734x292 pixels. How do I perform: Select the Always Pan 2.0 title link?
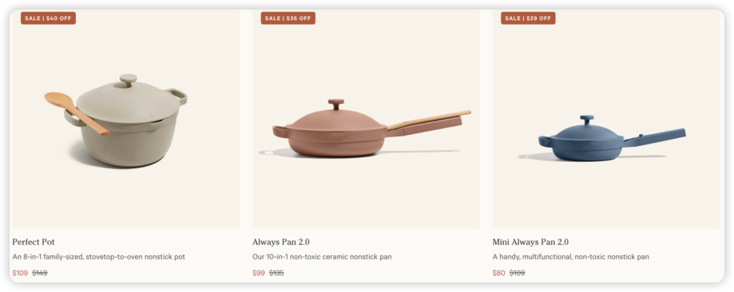(x=281, y=242)
